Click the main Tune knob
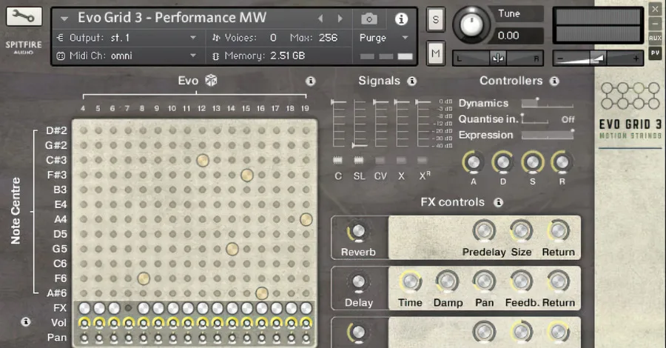Image resolution: width=666 pixels, height=348 pixels. 471,24
